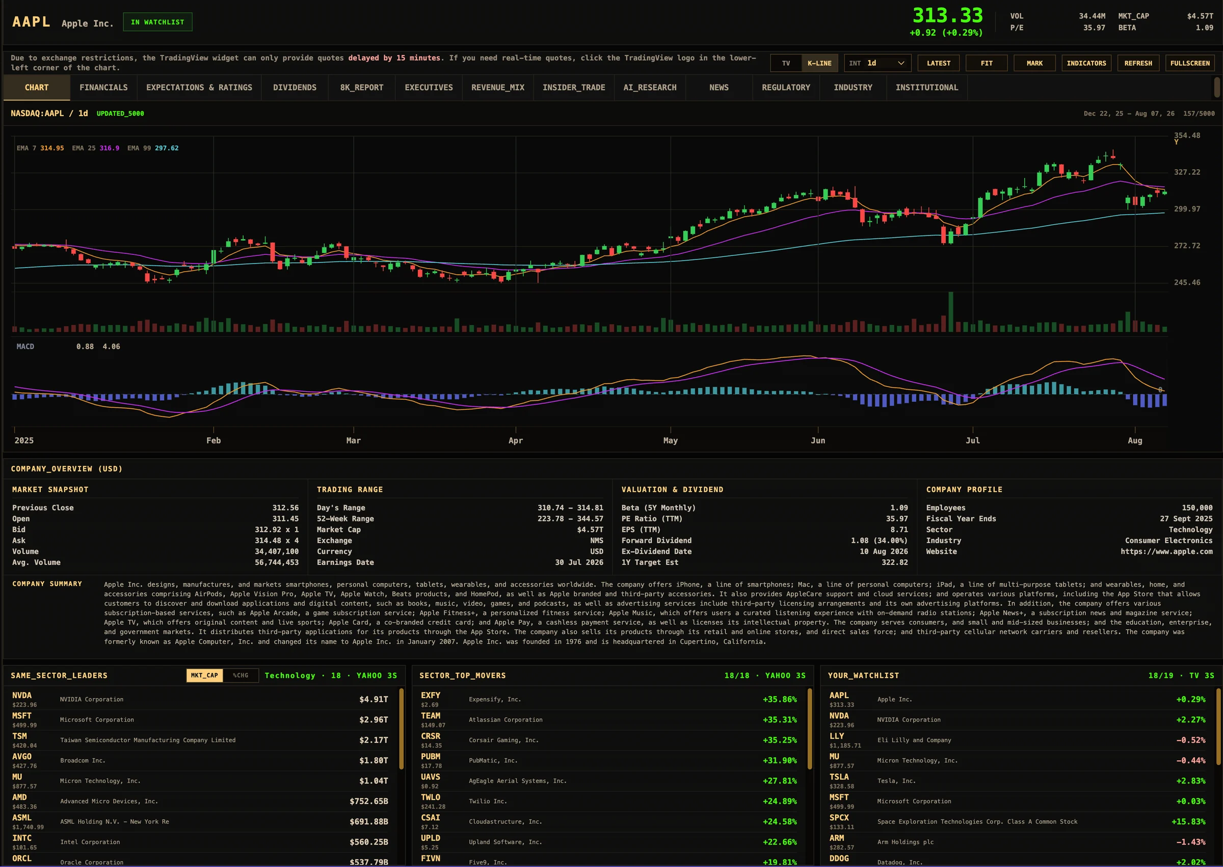Enter FULLSCREEN chart view
This screenshot has width=1223, height=867.
coord(1190,63)
